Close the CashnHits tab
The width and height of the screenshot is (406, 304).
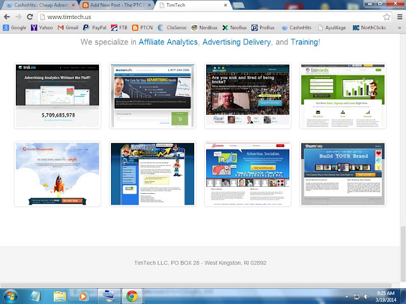[x=74, y=5]
